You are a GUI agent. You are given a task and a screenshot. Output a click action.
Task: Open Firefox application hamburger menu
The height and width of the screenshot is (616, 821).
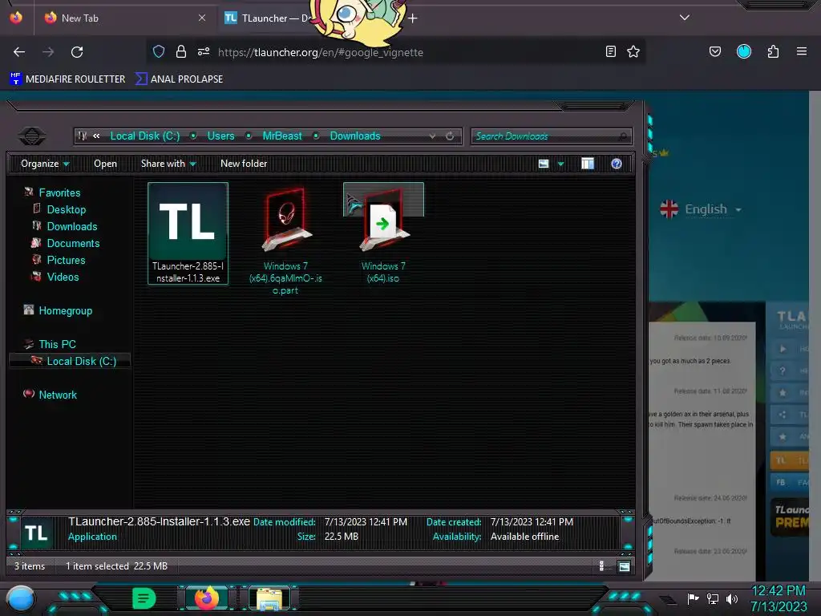click(802, 51)
